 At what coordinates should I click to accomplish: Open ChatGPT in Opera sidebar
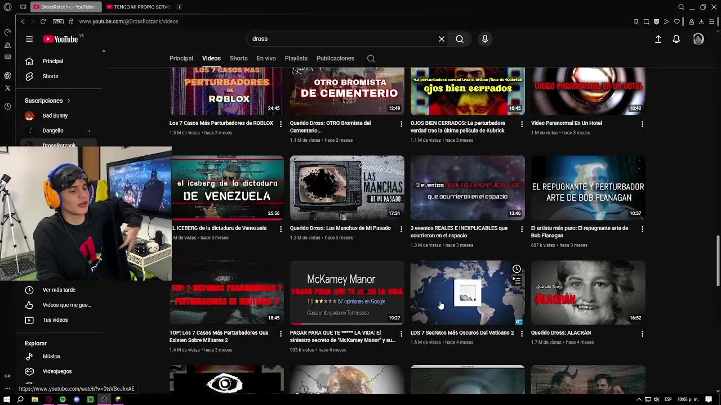point(7,75)
